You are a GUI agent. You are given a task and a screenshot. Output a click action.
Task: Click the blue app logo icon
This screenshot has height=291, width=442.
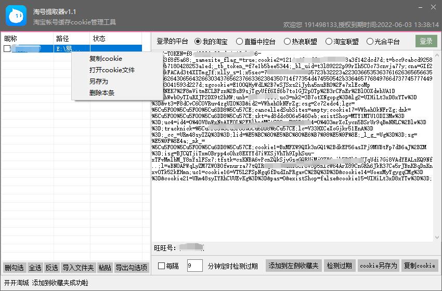16,16
